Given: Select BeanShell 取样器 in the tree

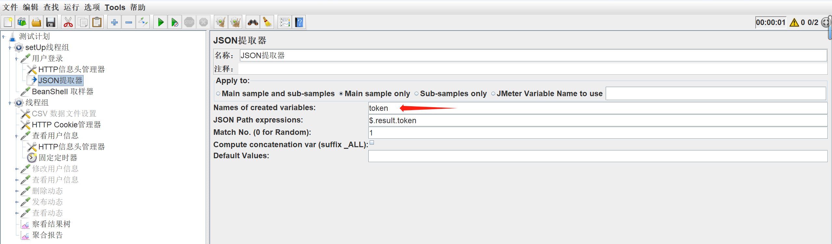Looking at the screenshot, I should click(x=62, y=92).
